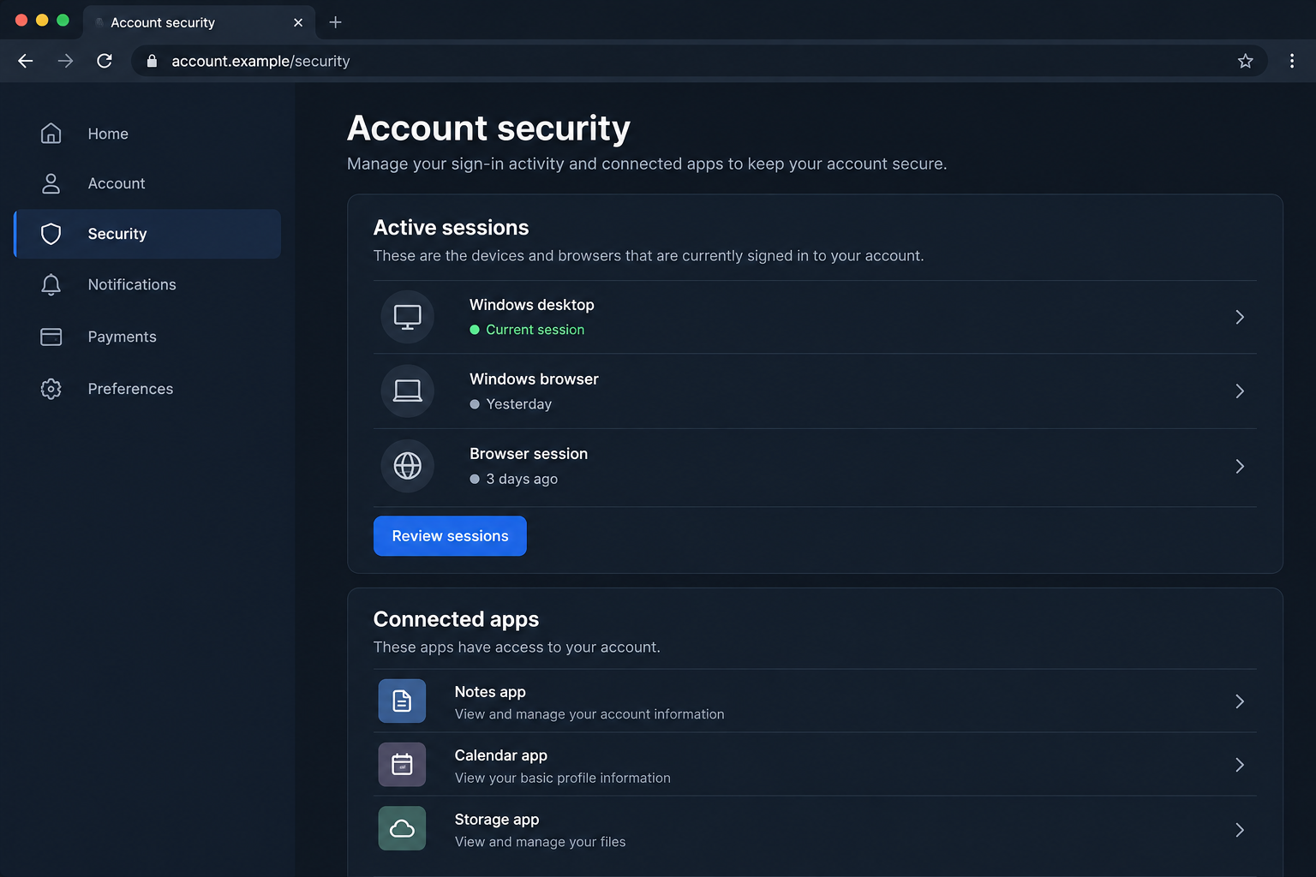Click 'View your basic profile information' text
The width and height of the screenshot is (1316, 877).
point(562,778)
